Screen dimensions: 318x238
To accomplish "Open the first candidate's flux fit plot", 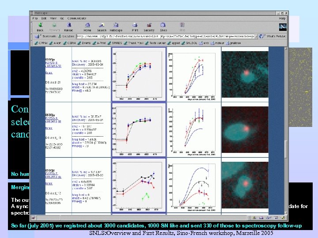I will click(x=192, y=77).
